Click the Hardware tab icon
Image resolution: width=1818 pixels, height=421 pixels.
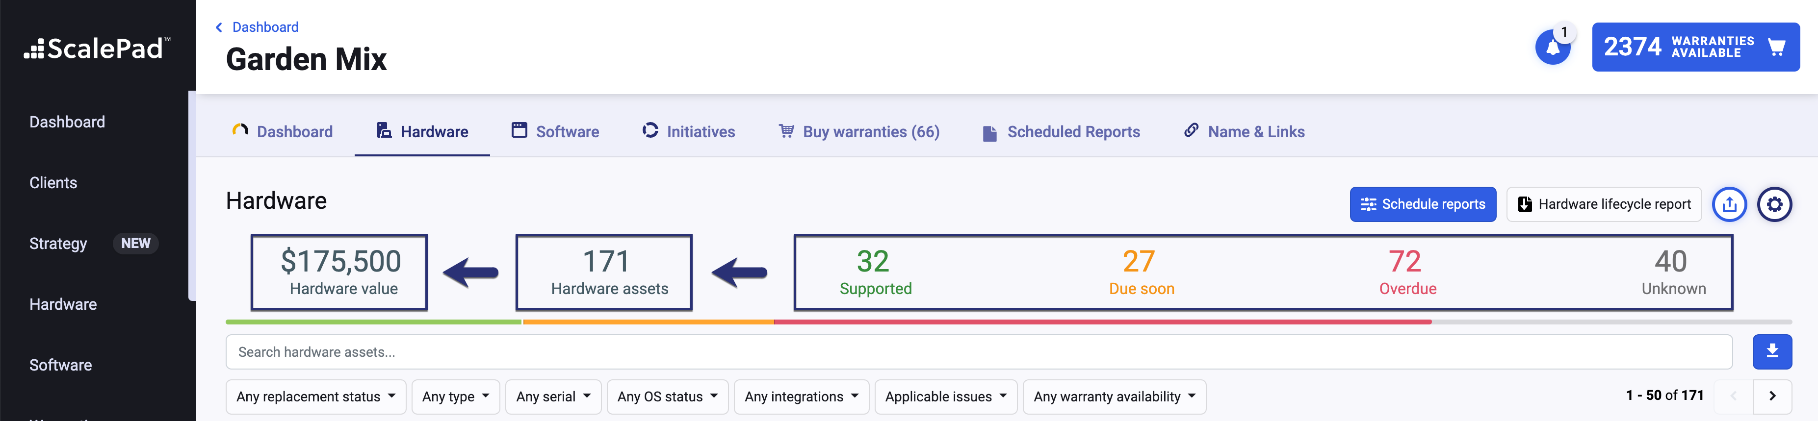[384, 130]
